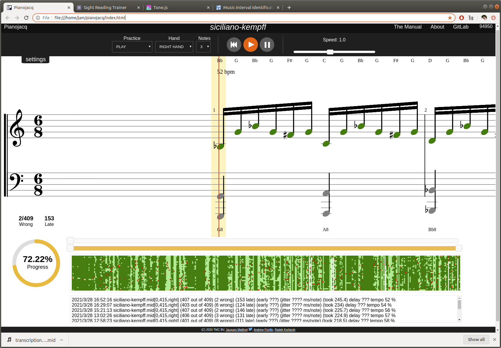
Task: Click the 16:29:07 log entry
Action: [x=232, y=305]
